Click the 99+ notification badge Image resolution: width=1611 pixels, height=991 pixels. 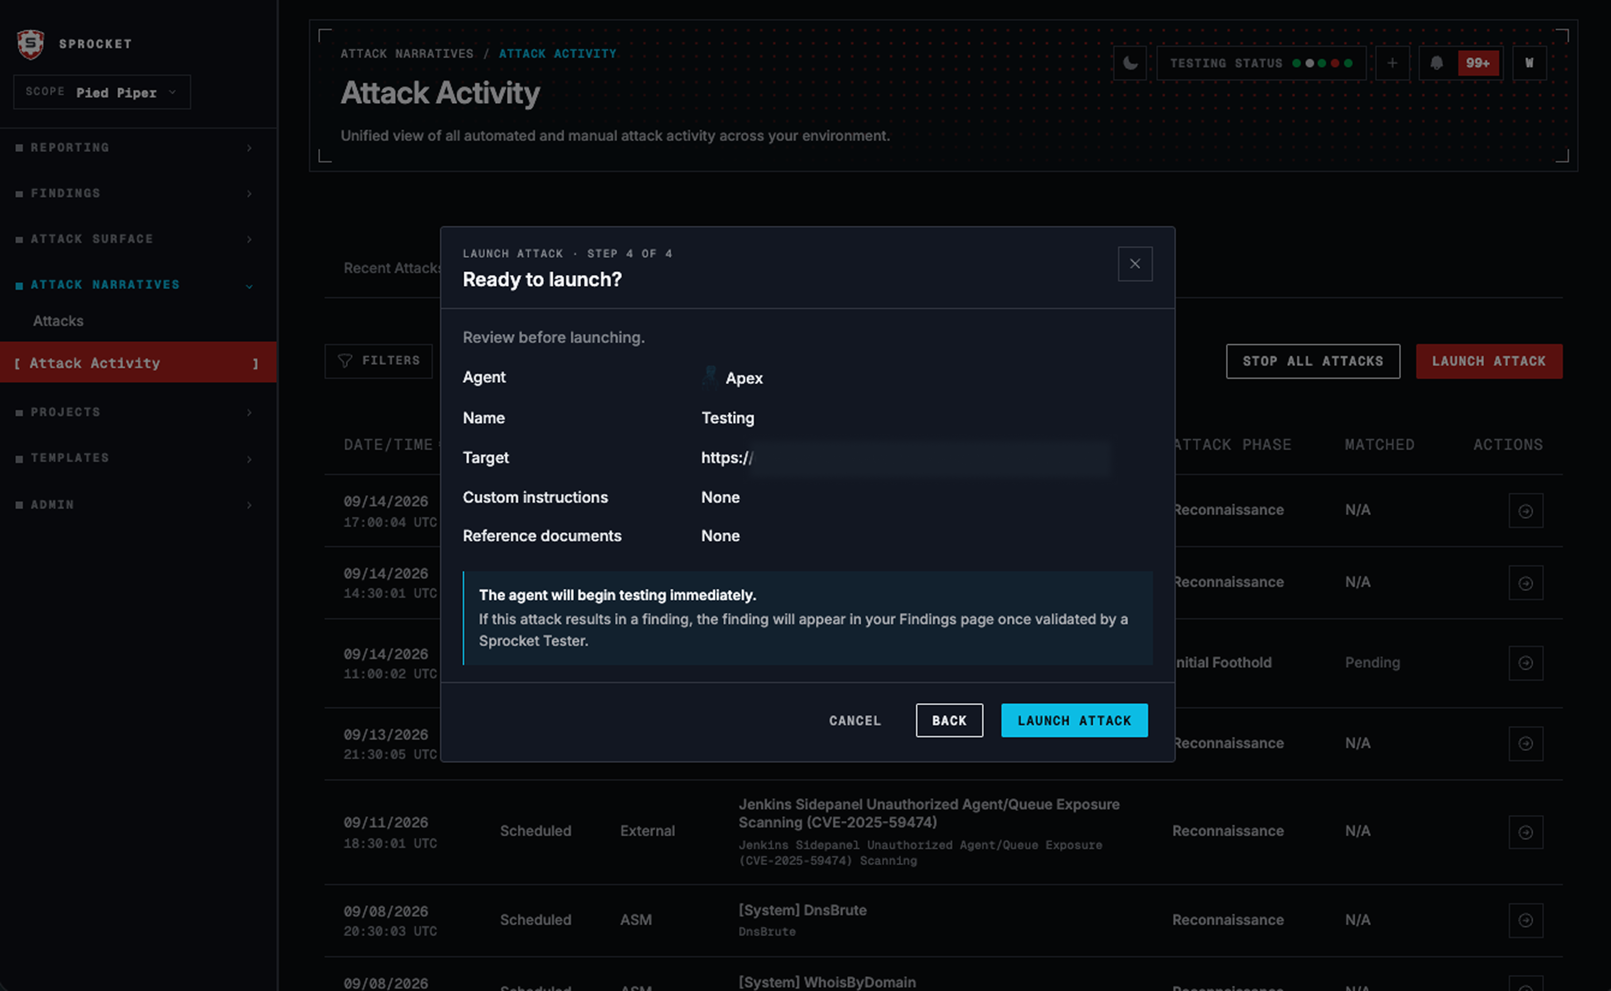pyautogui.click(x=1478, y=63)
